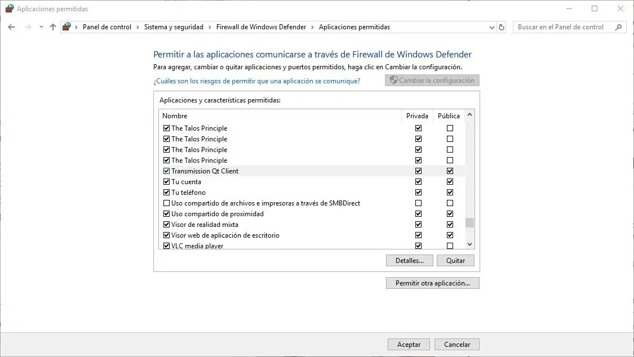The width and height of the screenshot is (634, 357).
Task: Open recent locations dropdown arrow
Action: (41, 27)
